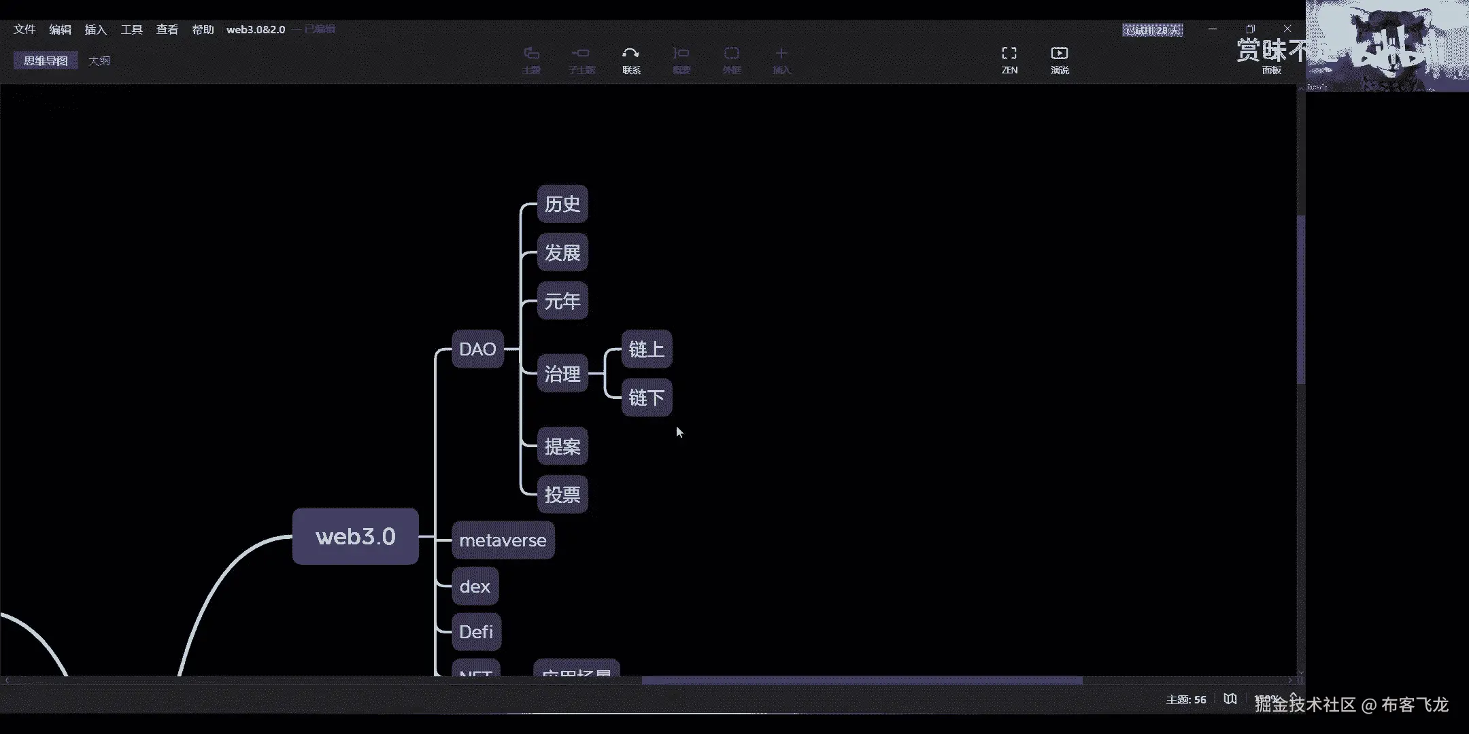This screenshot has height=734, width=1469.
Task: Select the DAO topic node
Action: coord(477,349)
